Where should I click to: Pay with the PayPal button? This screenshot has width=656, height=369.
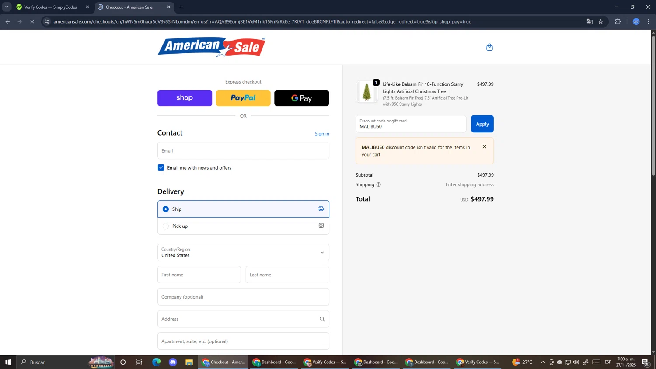point(243,98)
